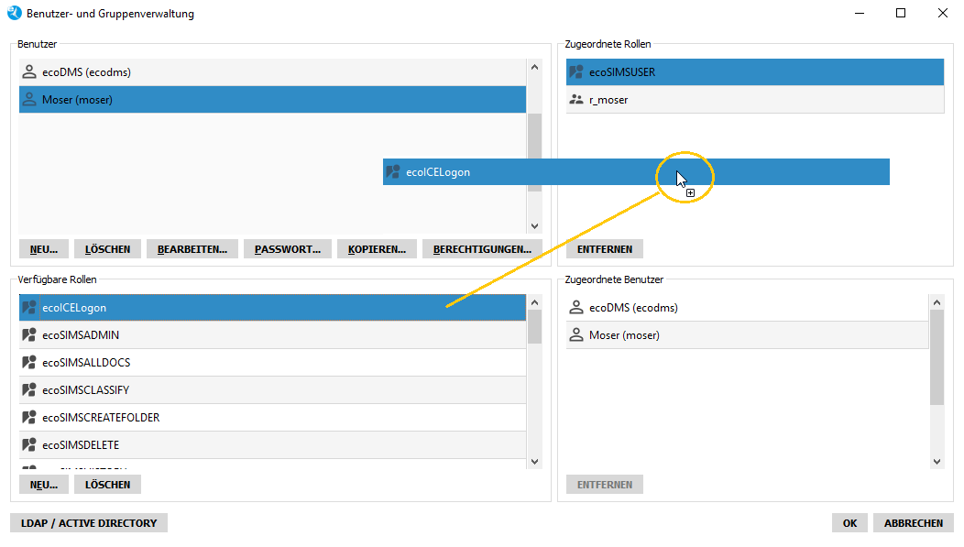Open LDAP / ACTIVE DIRECTORY settings
This screenshot has height=547, width=964.
[89, 523]
